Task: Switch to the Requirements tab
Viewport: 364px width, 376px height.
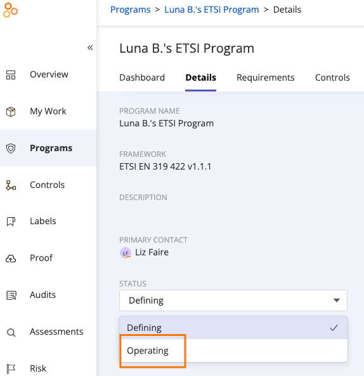Action: click(x=265, y=77)
